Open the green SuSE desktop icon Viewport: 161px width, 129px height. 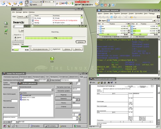[52, 59]
